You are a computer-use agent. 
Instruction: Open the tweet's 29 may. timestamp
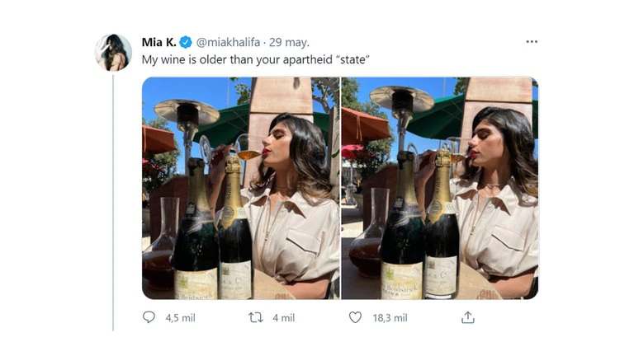tap(290, 42)
